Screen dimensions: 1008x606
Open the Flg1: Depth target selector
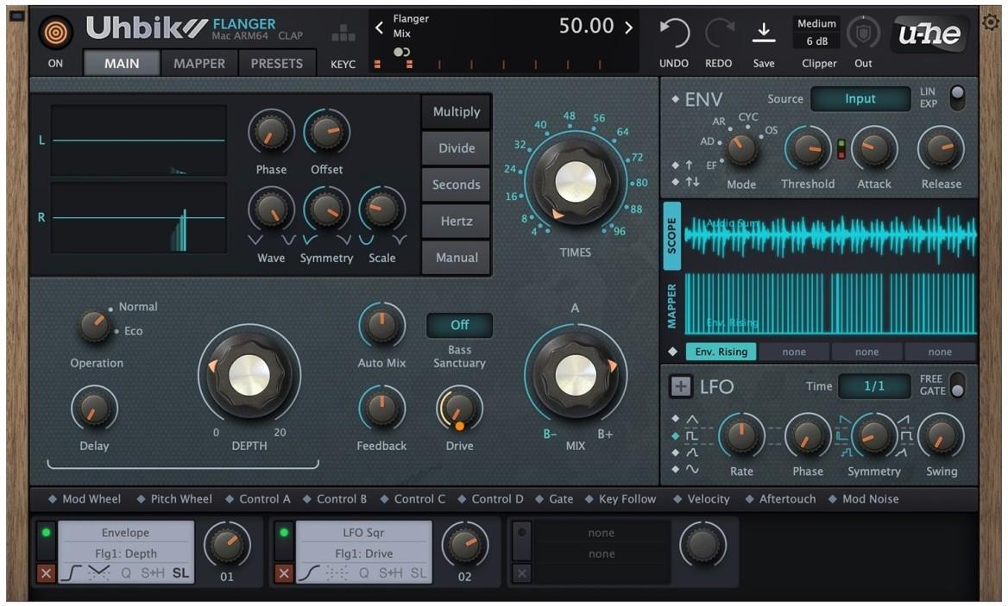pyautogui.click(x=125, y=553)
